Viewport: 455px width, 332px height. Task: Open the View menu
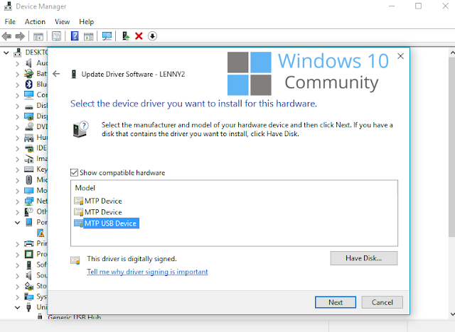(x=62, y=22)
